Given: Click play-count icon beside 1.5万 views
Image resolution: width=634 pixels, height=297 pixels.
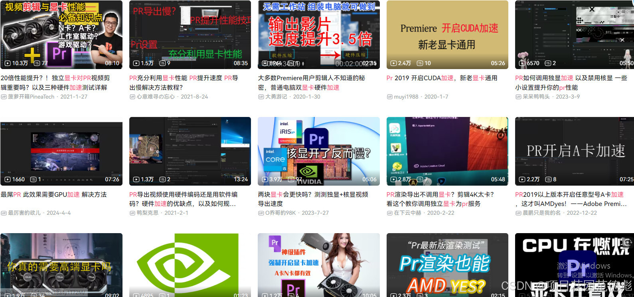Looking at the screenshot, I should click(x=136, y=63).
